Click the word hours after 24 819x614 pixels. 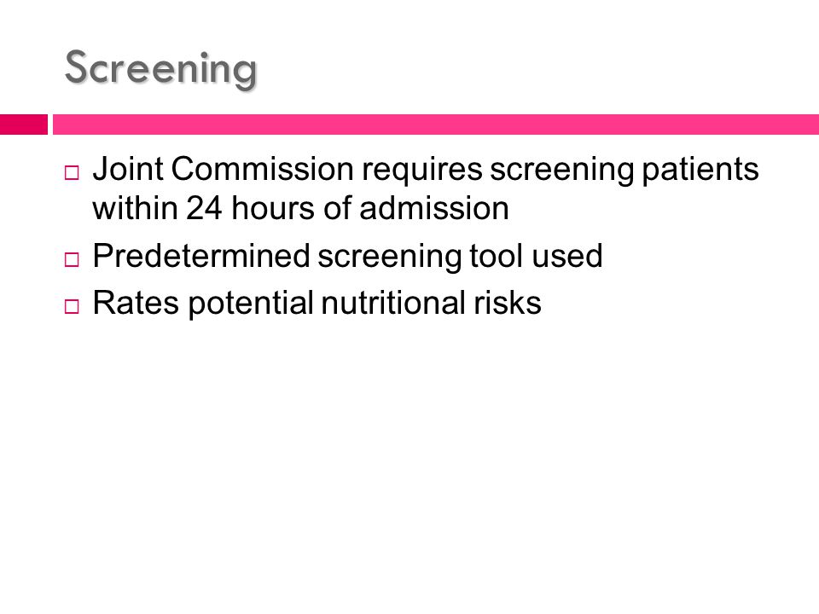[274, 208]
